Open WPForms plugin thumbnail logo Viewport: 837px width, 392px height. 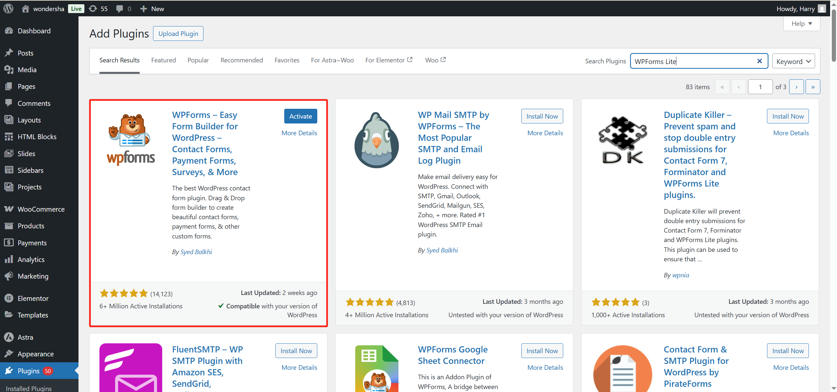pos(131,139)
